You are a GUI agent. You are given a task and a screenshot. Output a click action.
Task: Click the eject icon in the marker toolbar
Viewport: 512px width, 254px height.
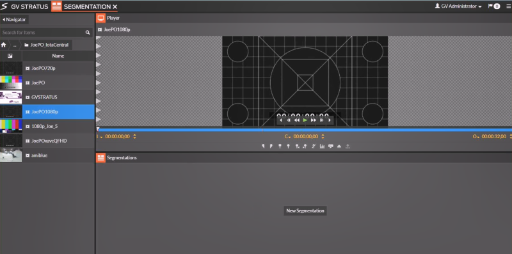339,147
